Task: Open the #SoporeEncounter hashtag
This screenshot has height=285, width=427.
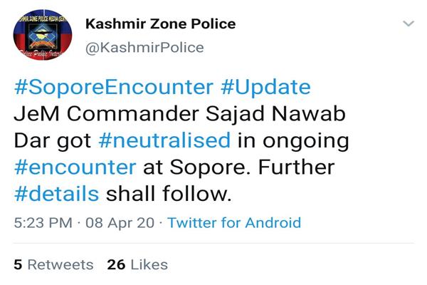Action: (114, 87)
